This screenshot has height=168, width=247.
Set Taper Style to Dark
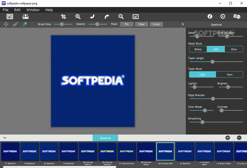tap(230, 74)
